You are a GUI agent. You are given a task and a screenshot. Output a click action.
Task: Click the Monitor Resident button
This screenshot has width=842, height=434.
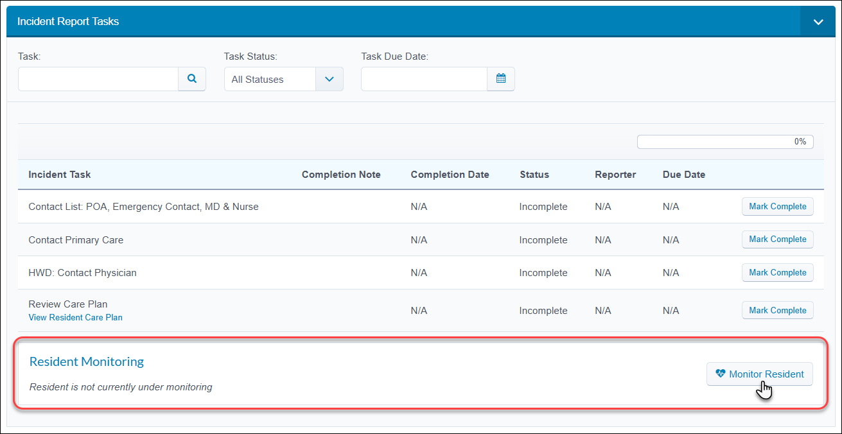(760, 374)
